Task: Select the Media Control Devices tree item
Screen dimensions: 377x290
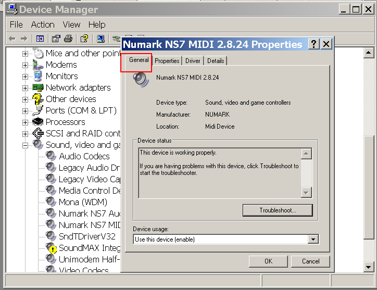Action: (x=89, y=191)
